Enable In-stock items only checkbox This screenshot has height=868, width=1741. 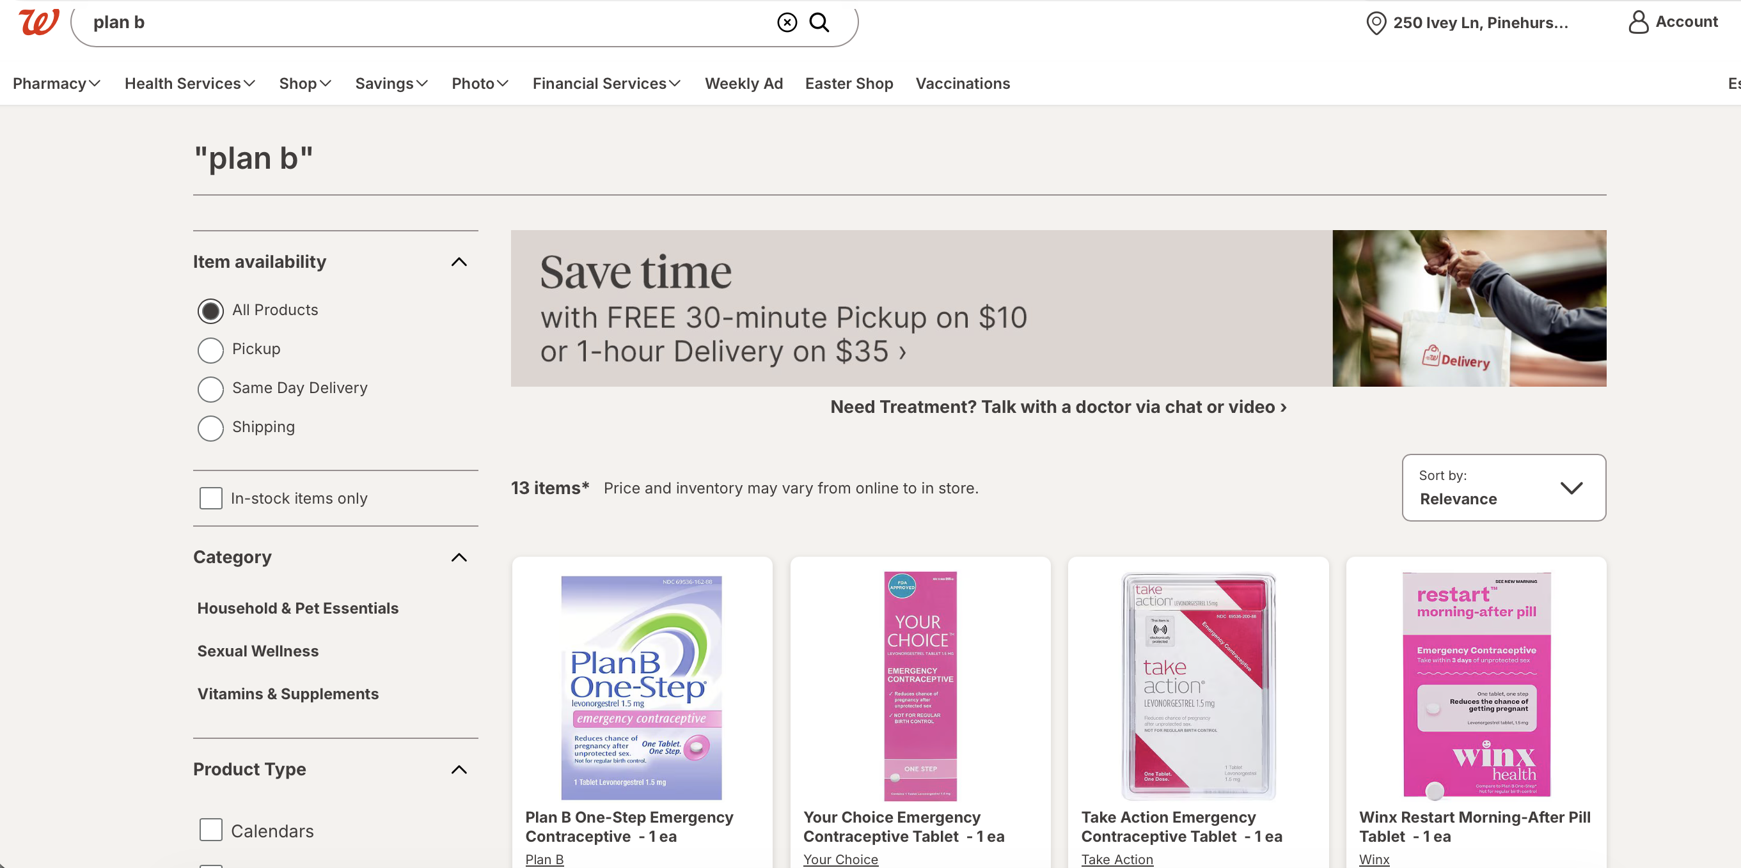211,499
